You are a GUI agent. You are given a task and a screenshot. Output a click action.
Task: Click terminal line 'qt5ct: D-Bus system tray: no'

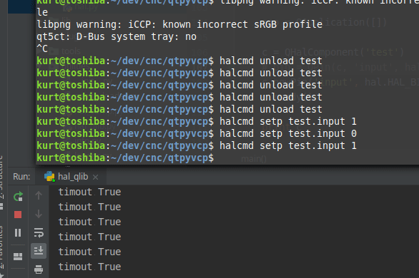pos(117,36)
